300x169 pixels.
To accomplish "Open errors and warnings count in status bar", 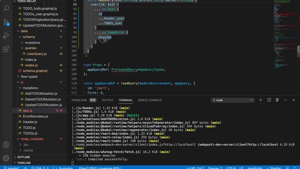I will point(40,168).
